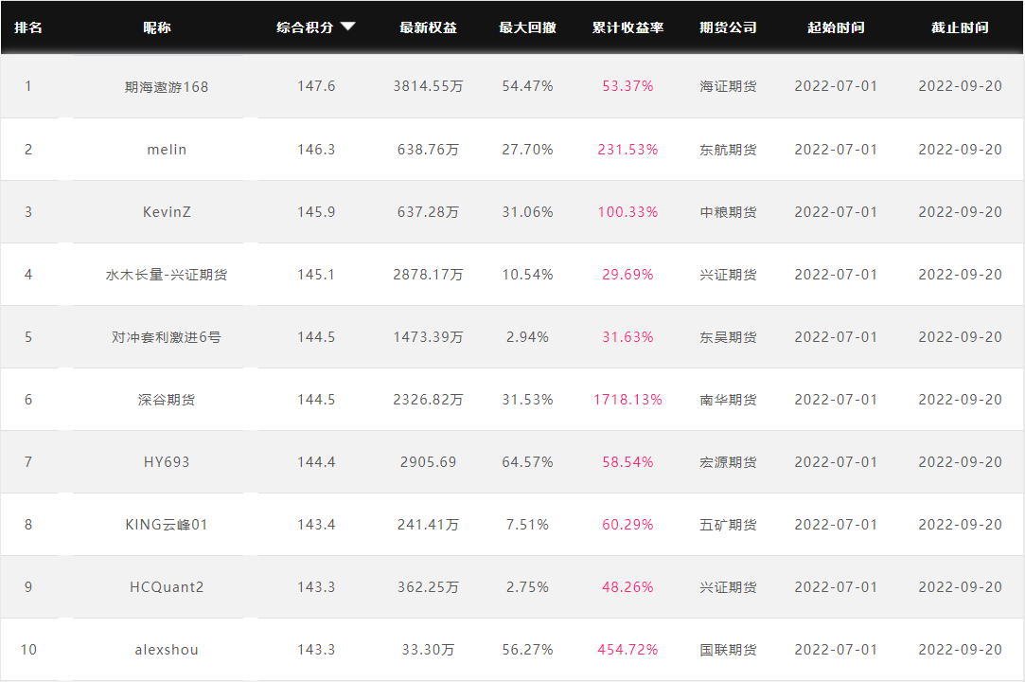Select equity value 33.30万

pyautogui.click(x=428, y=650)
